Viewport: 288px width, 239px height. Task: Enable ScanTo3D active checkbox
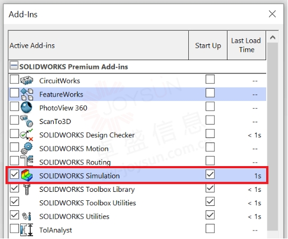pyautogui.click(x=15, y=120)
